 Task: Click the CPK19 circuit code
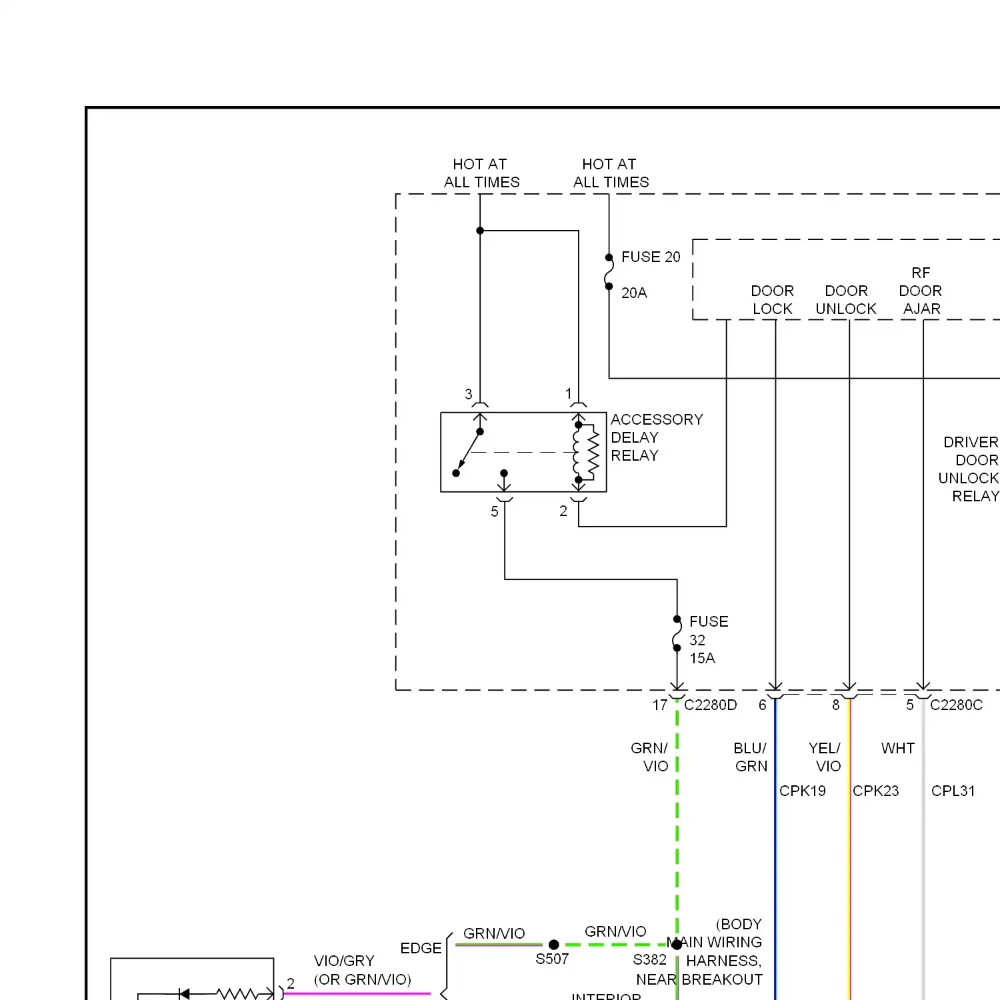coord(803,791)
